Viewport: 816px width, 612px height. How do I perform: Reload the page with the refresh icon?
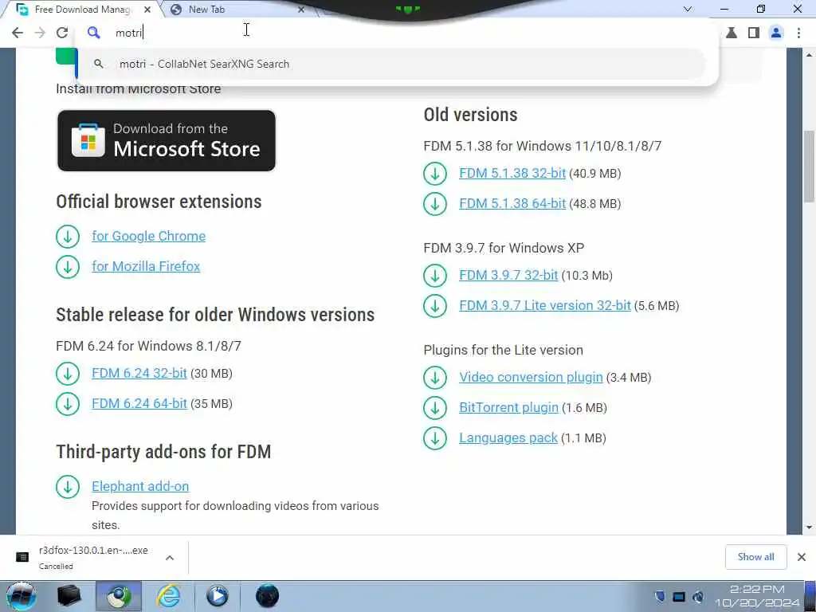coord(62,33)
